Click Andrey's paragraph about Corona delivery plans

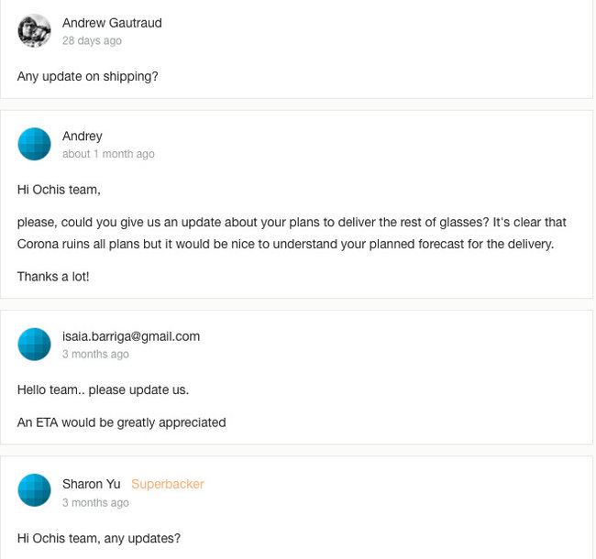click(292, 233)
